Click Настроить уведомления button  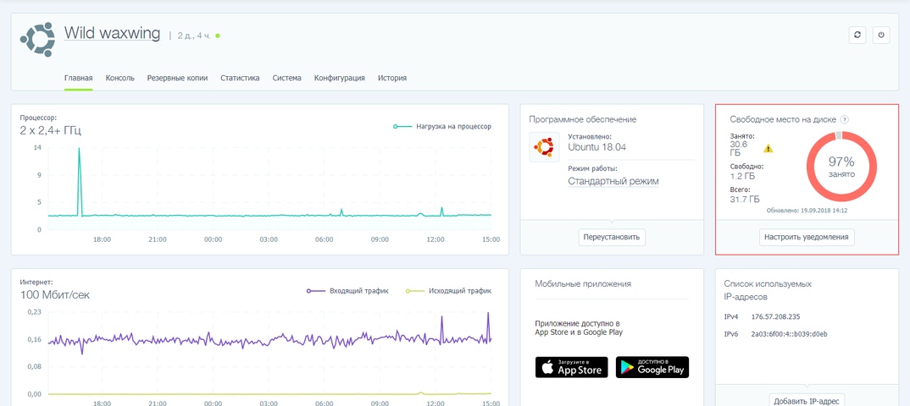(x=806, y=237)
